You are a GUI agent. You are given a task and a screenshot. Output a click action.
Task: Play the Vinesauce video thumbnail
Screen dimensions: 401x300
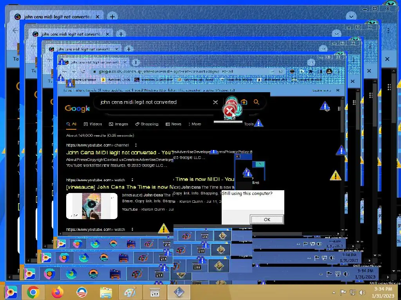(x=92, y=206)
